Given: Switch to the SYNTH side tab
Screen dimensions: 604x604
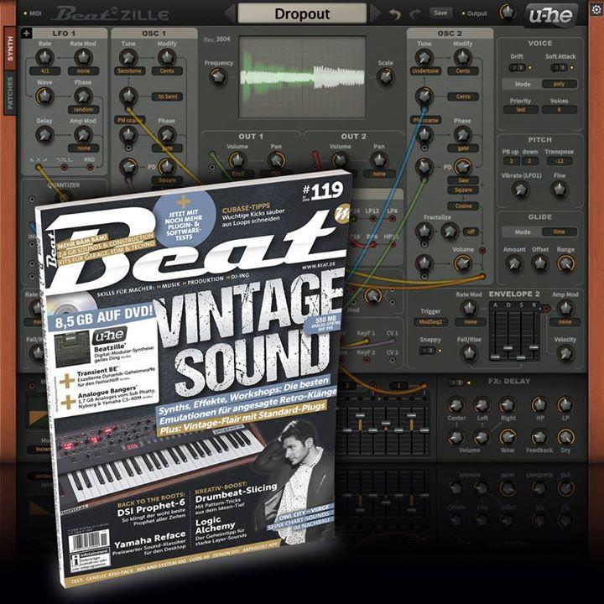Looking at the screenshot, I should point(10,49).
